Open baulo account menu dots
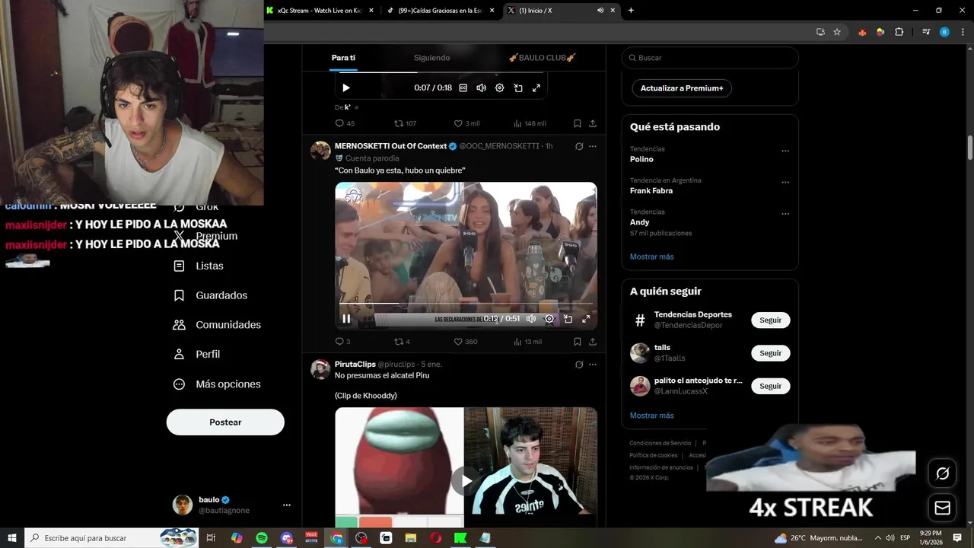The height and width of the screenshot is (548, 974). click(287, 505)
